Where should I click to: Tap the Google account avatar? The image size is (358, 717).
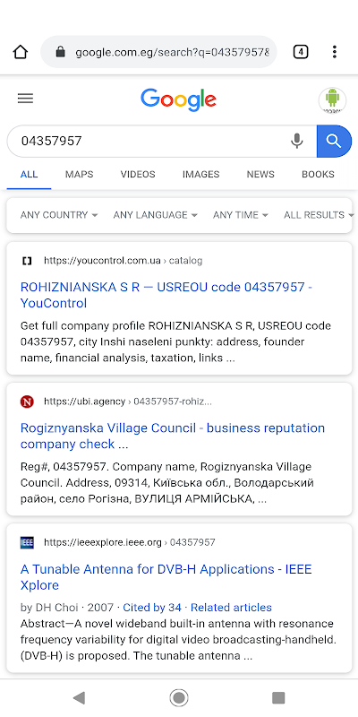coord(332,99)
